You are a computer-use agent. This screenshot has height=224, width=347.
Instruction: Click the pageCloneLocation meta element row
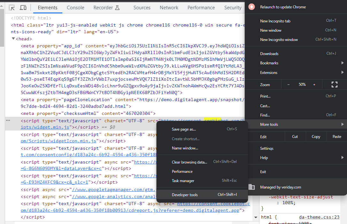133,103
